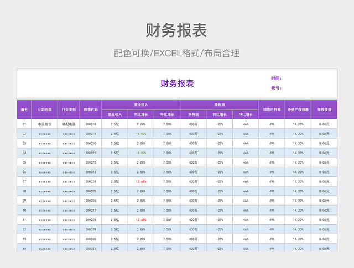Select row number cell 01
The image size is (354, 268).
pos(24,124)
